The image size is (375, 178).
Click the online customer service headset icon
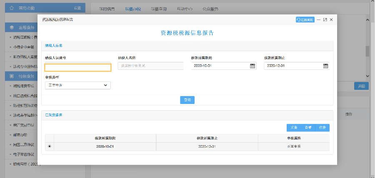pyautogui.click(x=299, y=20)
